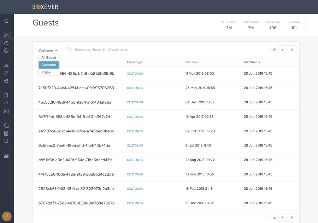Viewport: 318px width, 223px height.
Task: Go to Home via sidebar house icon
Action: click(x=6, y=21)
